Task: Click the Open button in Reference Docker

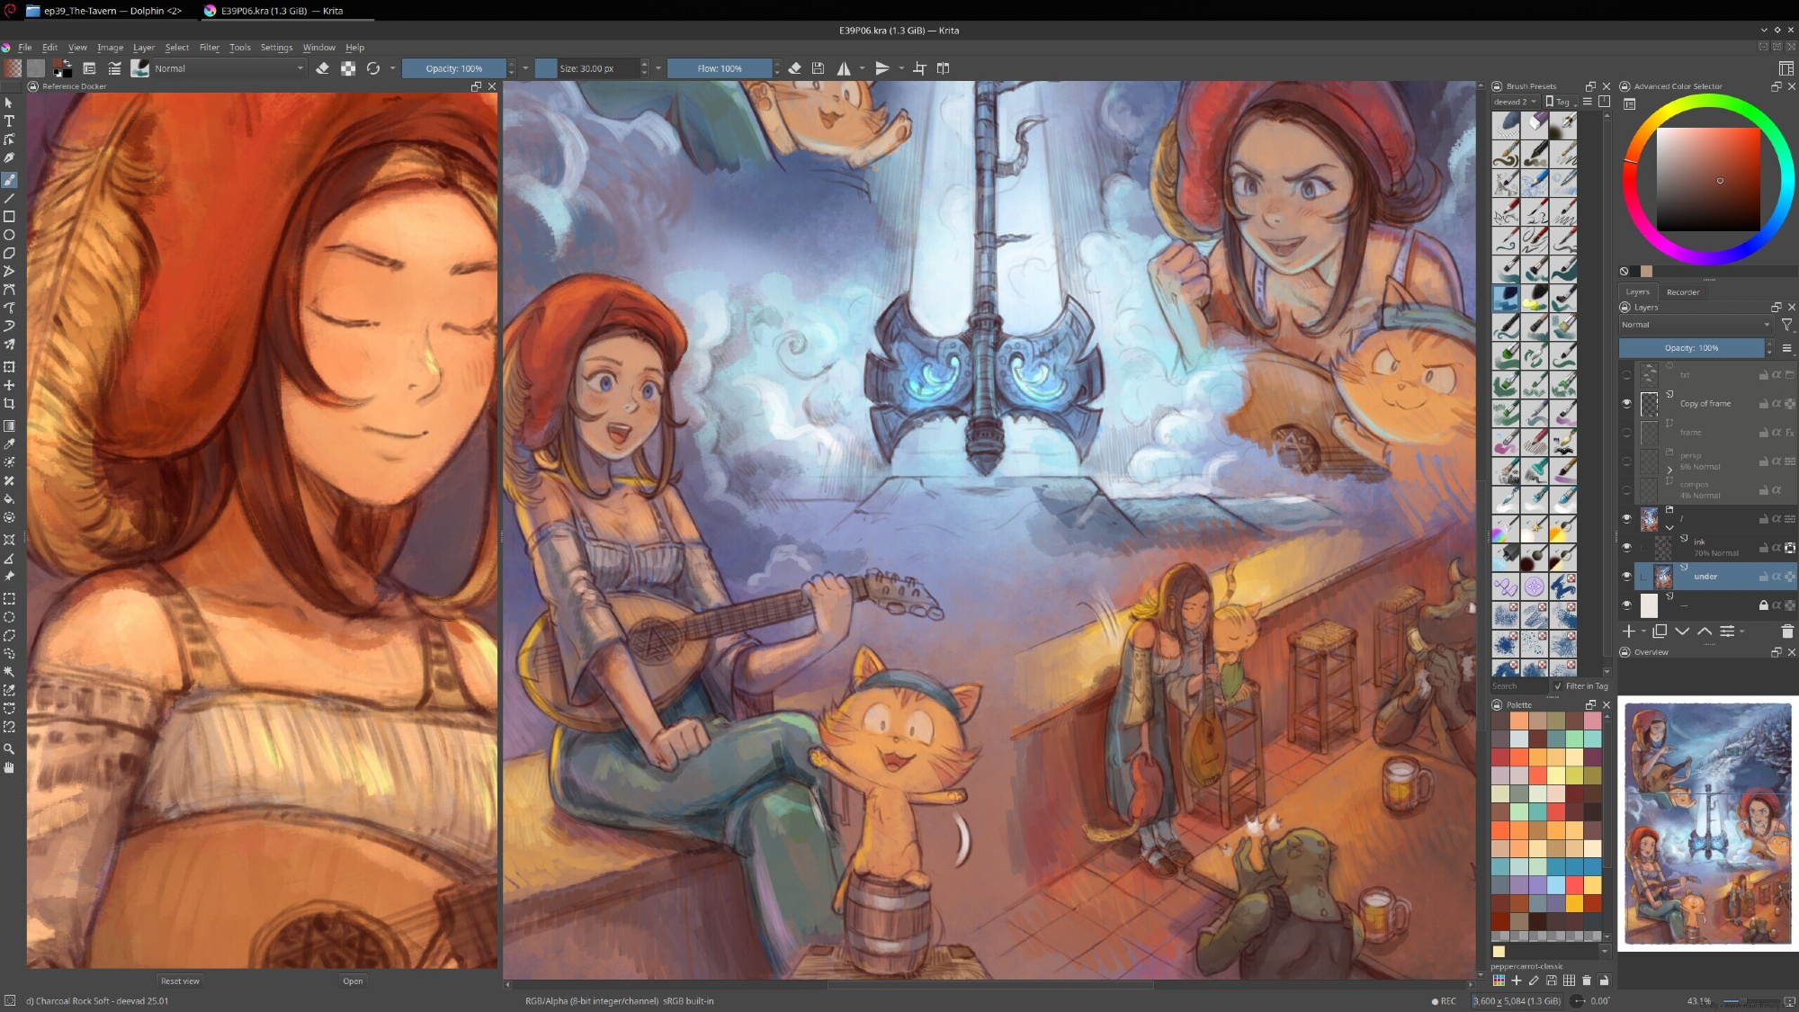Action: point(353,981)
